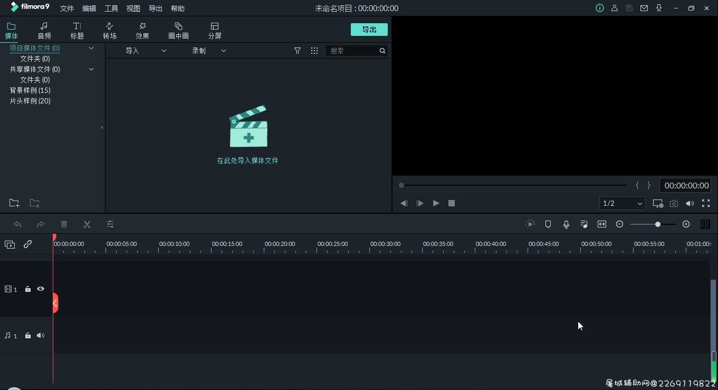The image size is (718, 390).
Task: Toggle video track 1 lock
Action: 28,289
